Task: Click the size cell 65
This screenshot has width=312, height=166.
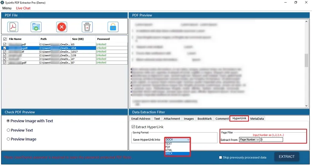Action: click(x=83, y=44)
